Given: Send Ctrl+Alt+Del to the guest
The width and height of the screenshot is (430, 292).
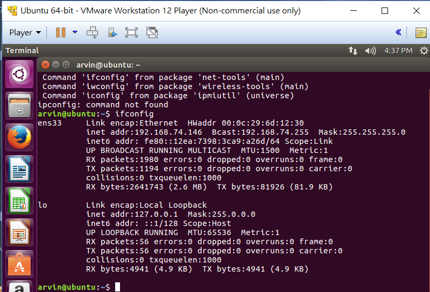Looking at the screenshot, I should (92, 32).
